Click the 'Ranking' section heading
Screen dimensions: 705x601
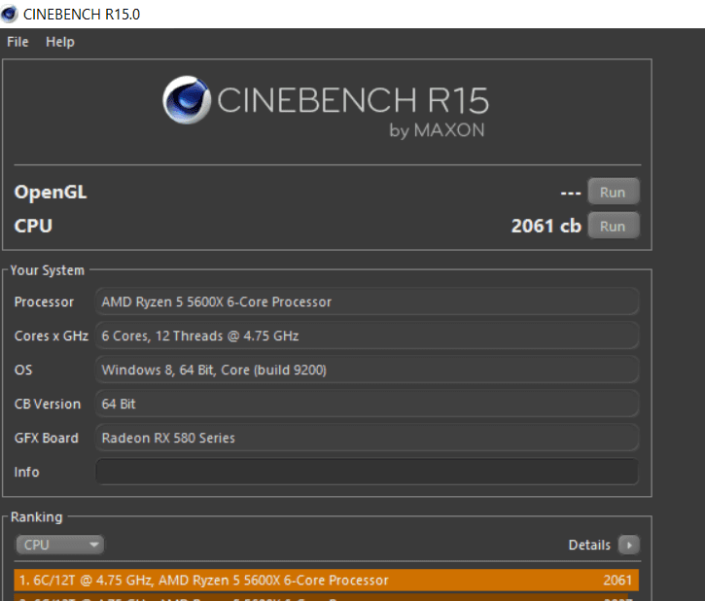pos(36,517)
